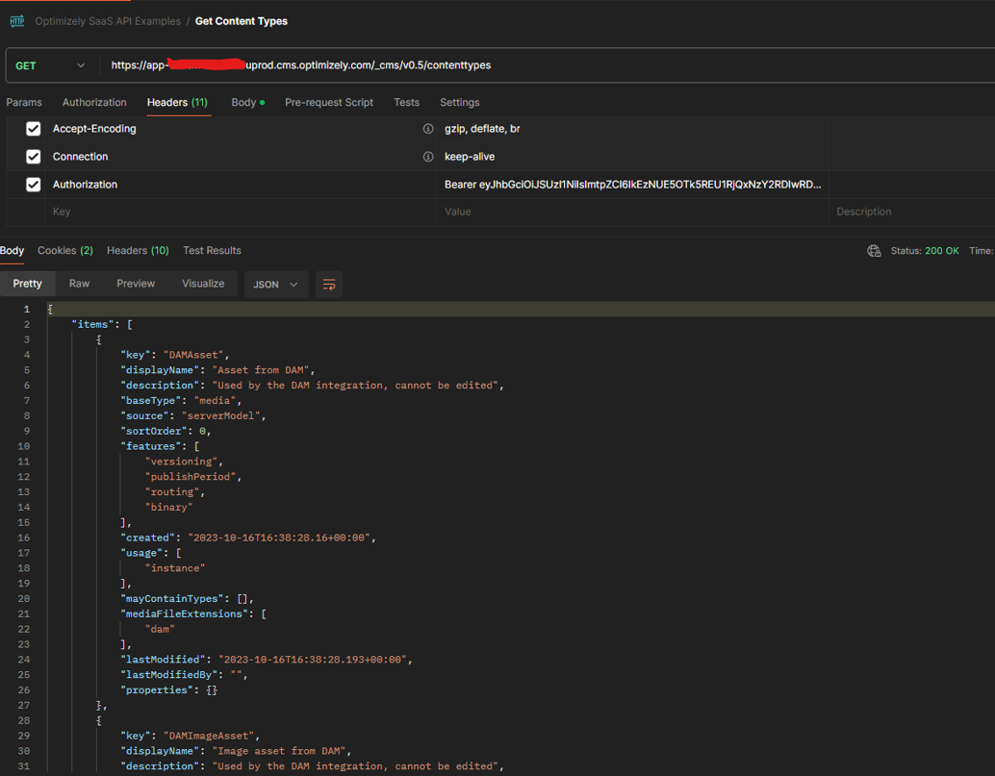Expand the JSON format dropdown

pyautogui.click(x=275, y=285)
